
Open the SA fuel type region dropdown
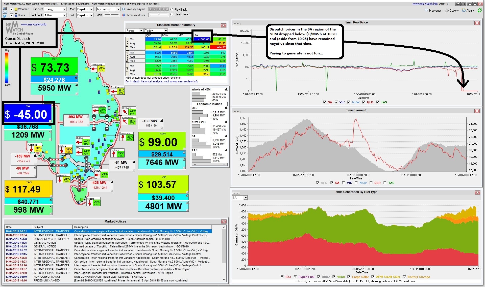[x=246, y=198]
